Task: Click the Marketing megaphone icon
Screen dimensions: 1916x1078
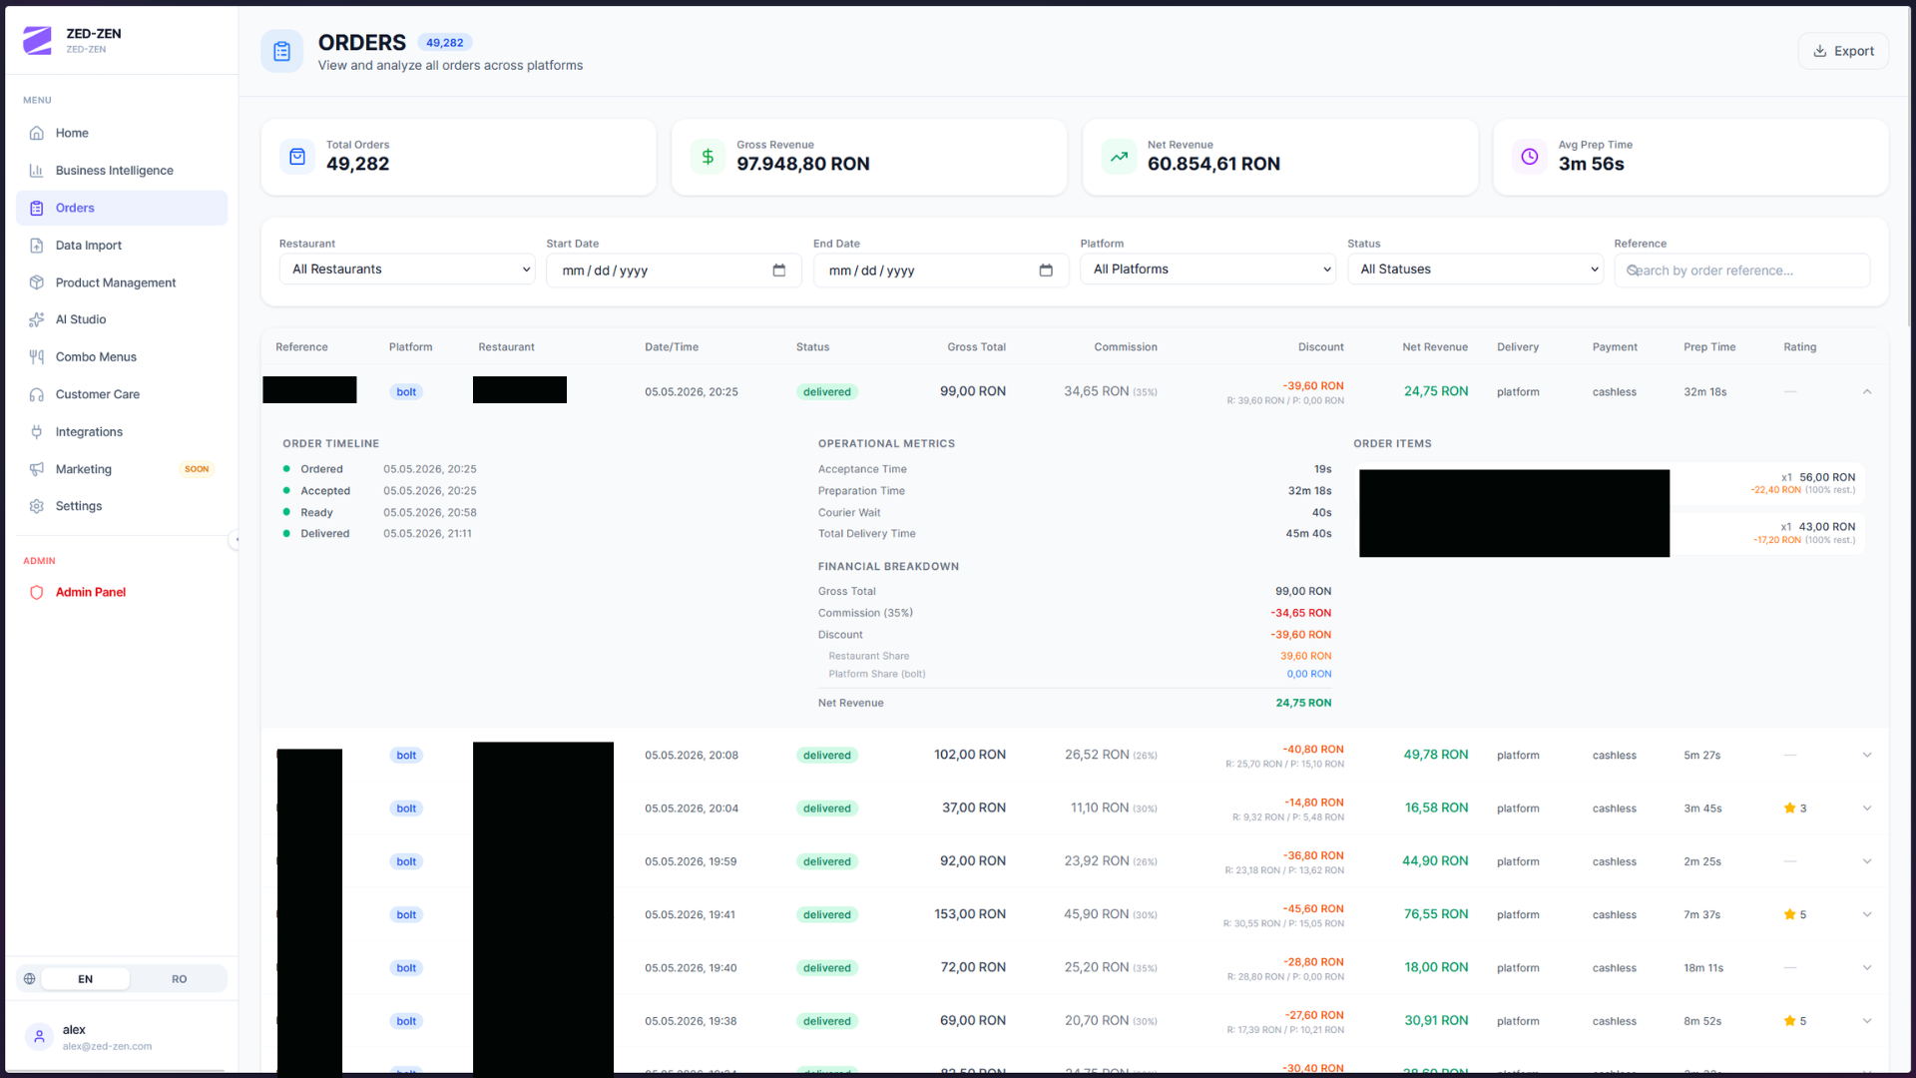Action: point(37,469)
